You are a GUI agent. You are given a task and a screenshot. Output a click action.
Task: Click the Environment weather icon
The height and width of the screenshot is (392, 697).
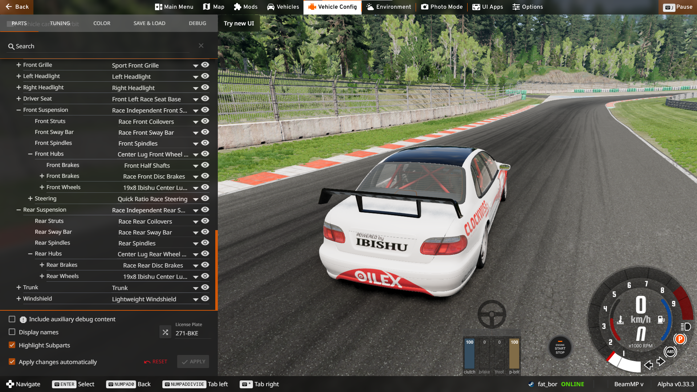tap(370, 7)
